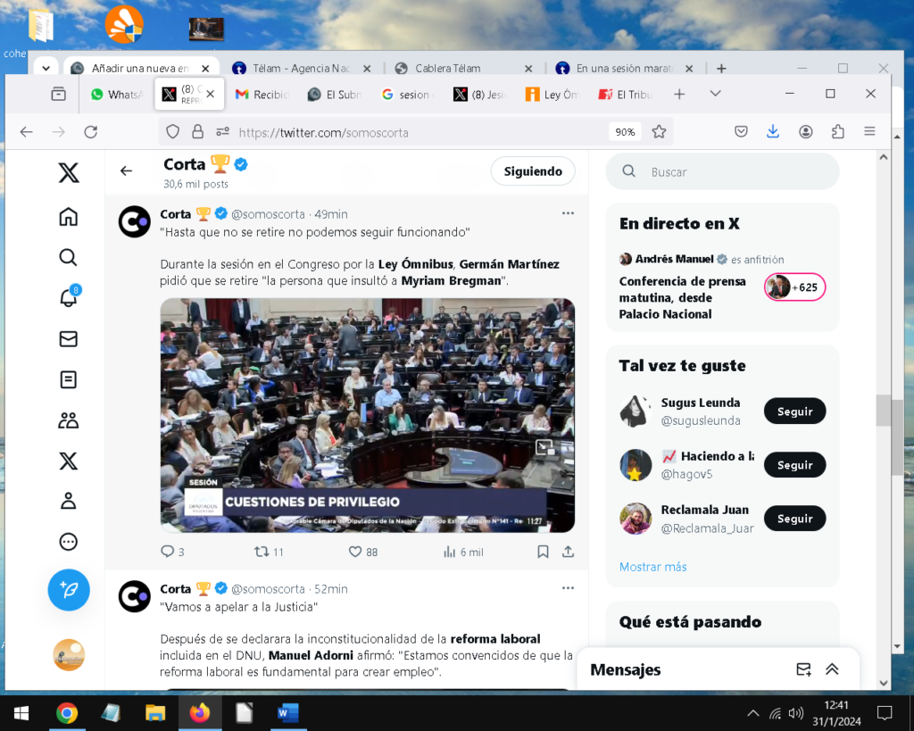The height and width of the screenshot is (731, 914).
Task: Open Pocket save icon in Firefox toolbar
Action: (x=741, y=132)
